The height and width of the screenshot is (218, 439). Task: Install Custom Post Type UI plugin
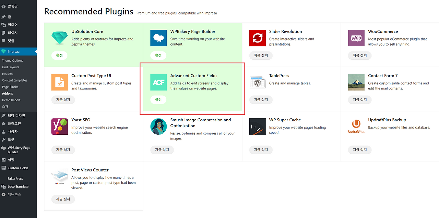63,99
